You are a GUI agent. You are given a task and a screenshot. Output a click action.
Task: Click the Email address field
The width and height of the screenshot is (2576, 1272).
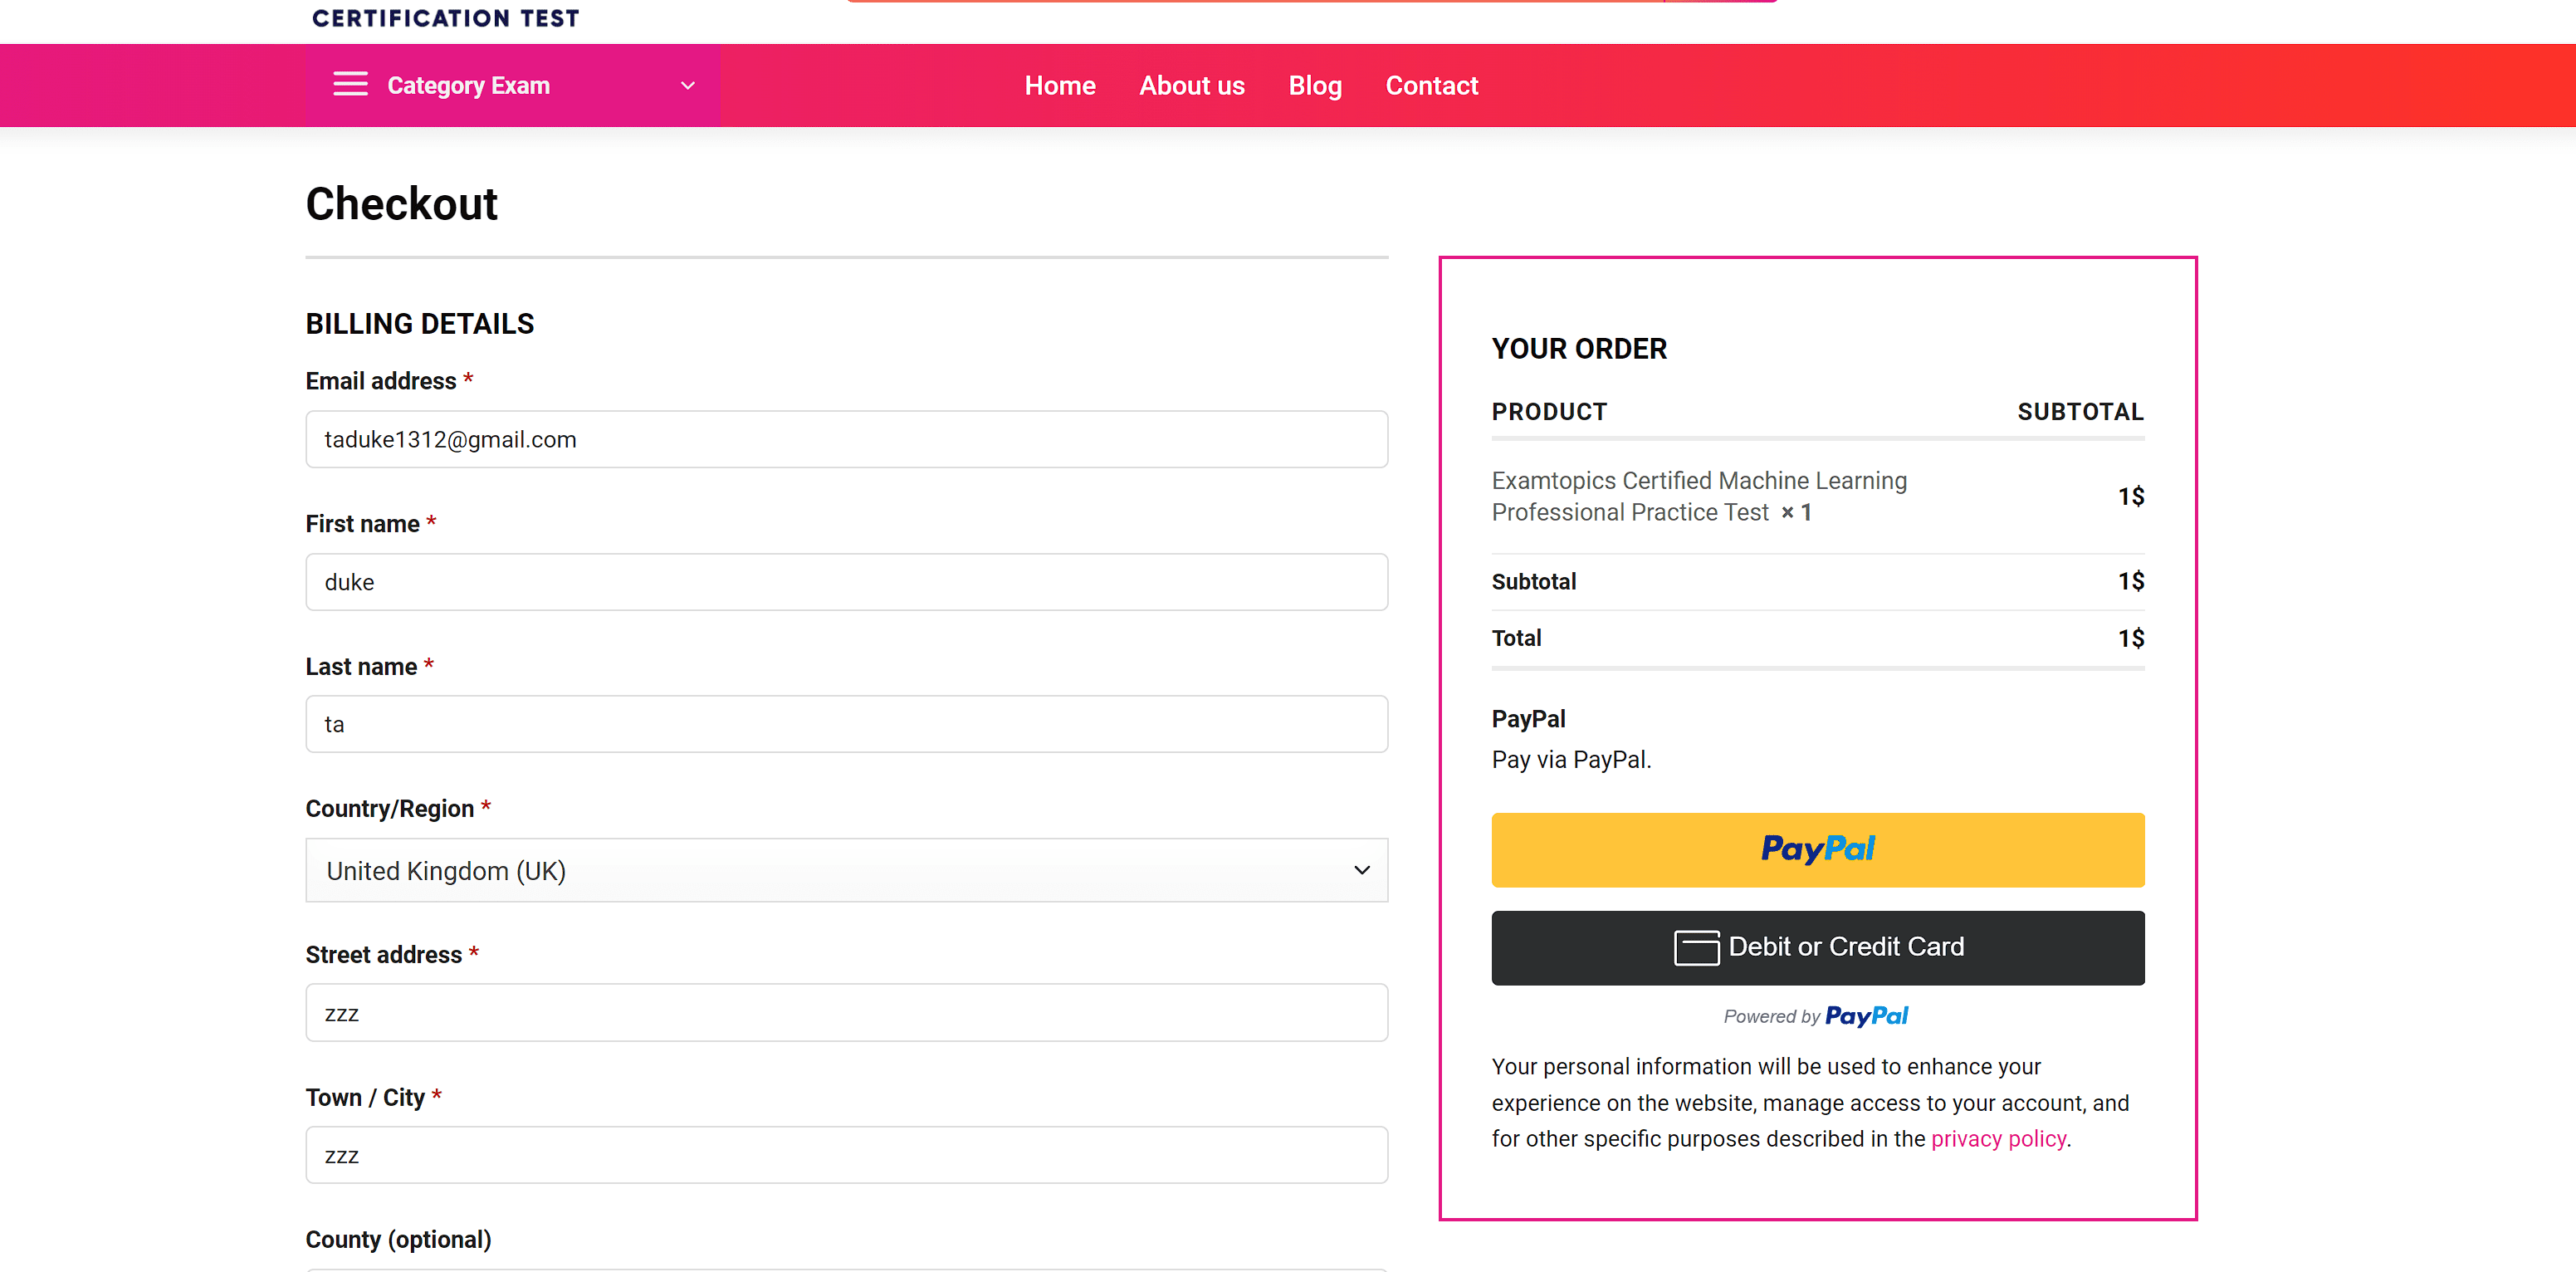click(x=845, y=439)
